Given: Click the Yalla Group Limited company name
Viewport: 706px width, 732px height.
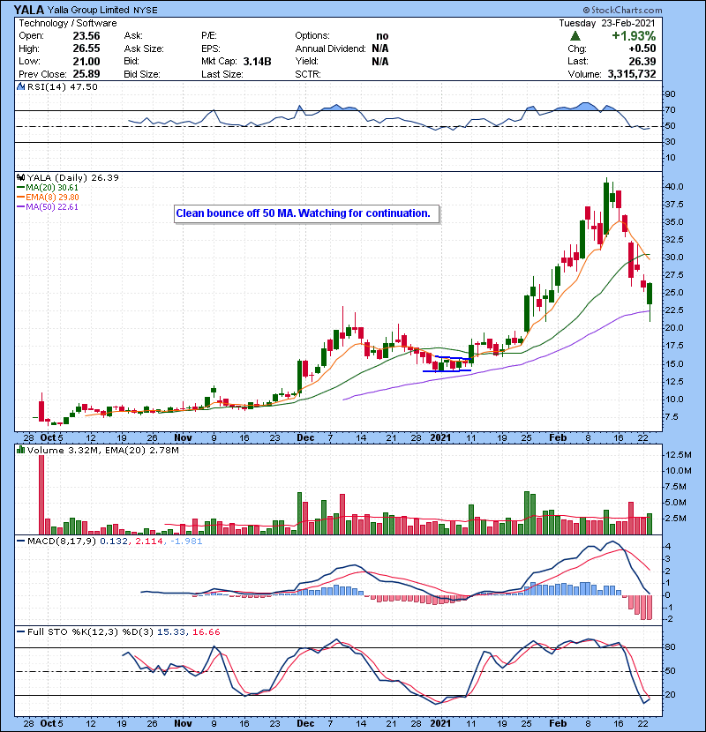Looking at the screenshot, I should [88, 10].
